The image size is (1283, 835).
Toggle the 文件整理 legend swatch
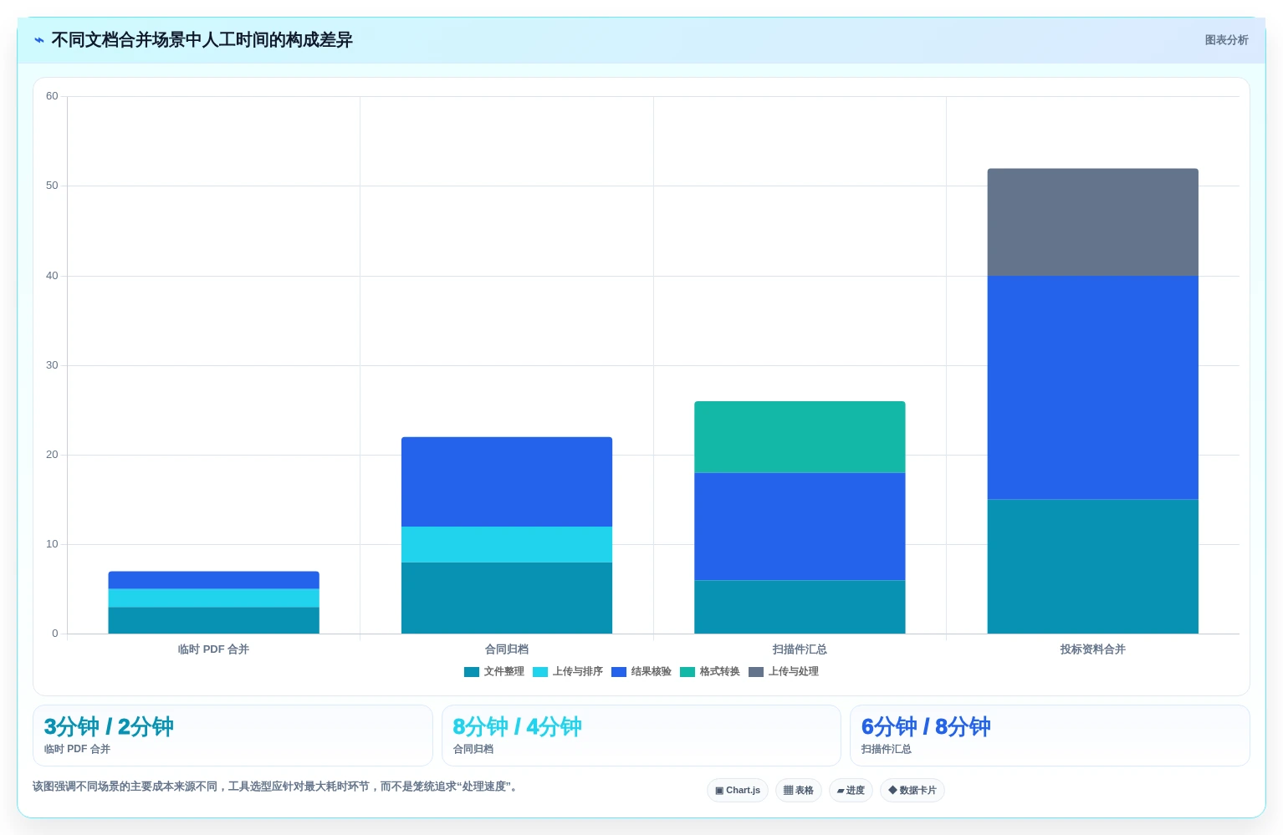click(472, 672)
